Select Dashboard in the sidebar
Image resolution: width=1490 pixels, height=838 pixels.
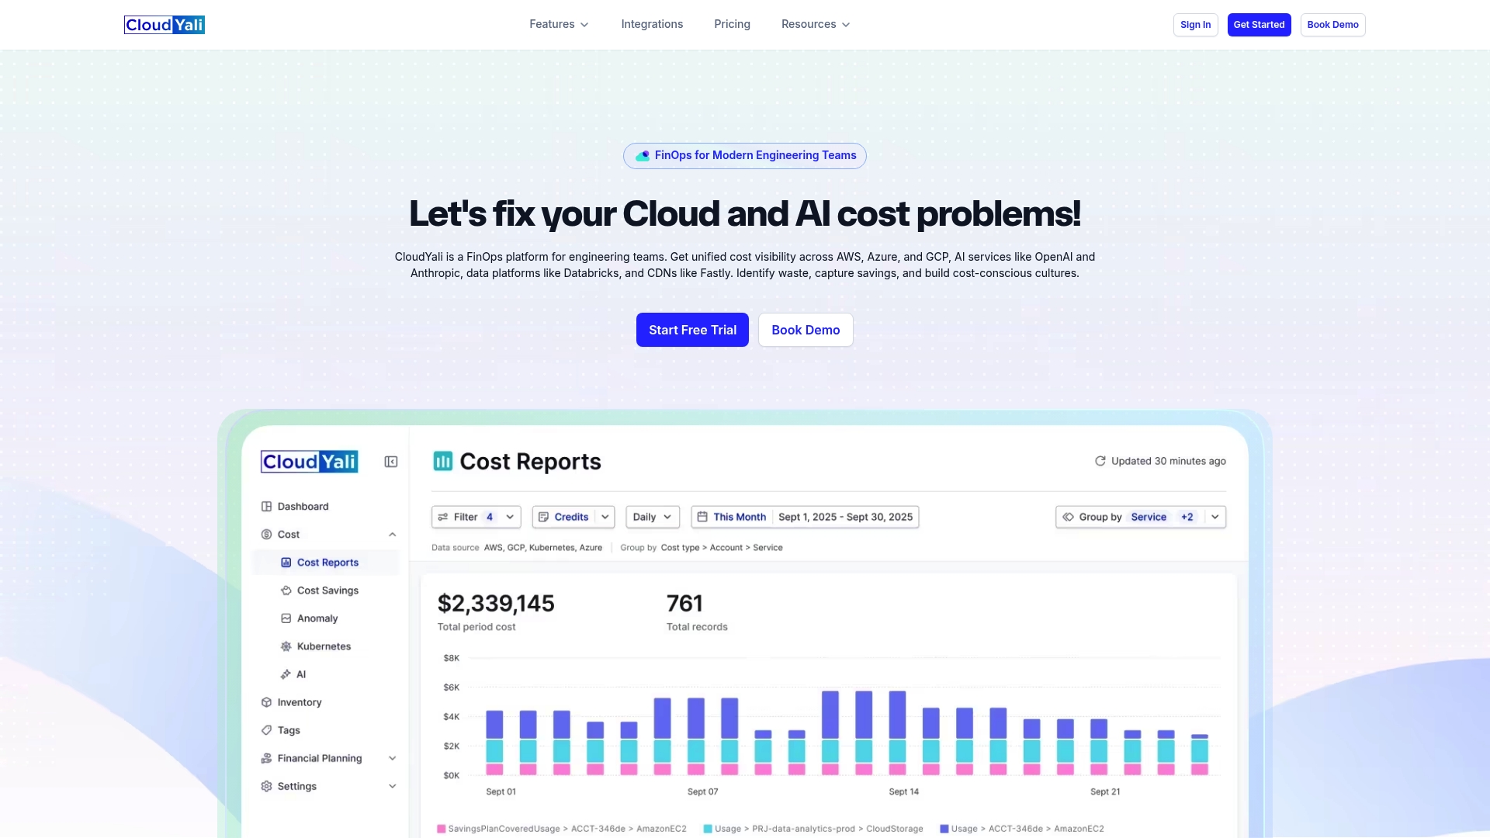click(303, 507)
